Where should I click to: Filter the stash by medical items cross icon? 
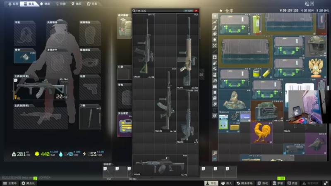pos(215,57)
